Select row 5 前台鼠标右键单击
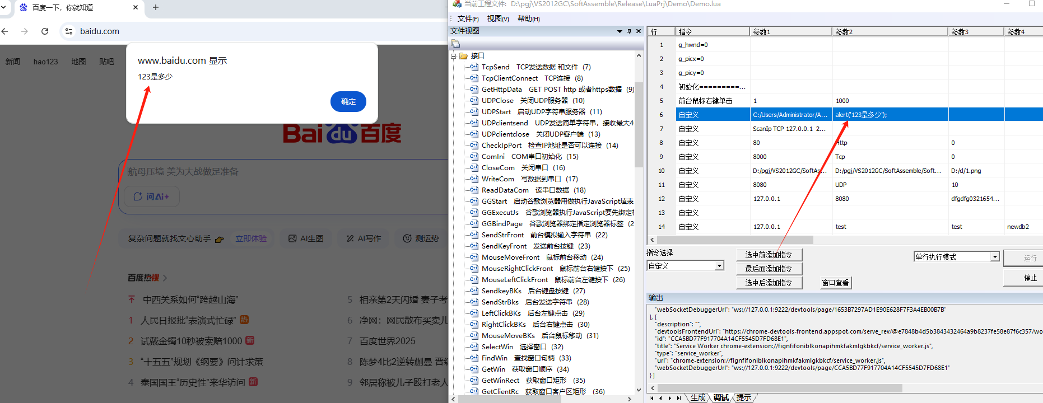Image resolution: width=1043 pixels, height=403 pixels. click(x=846, y=101)
